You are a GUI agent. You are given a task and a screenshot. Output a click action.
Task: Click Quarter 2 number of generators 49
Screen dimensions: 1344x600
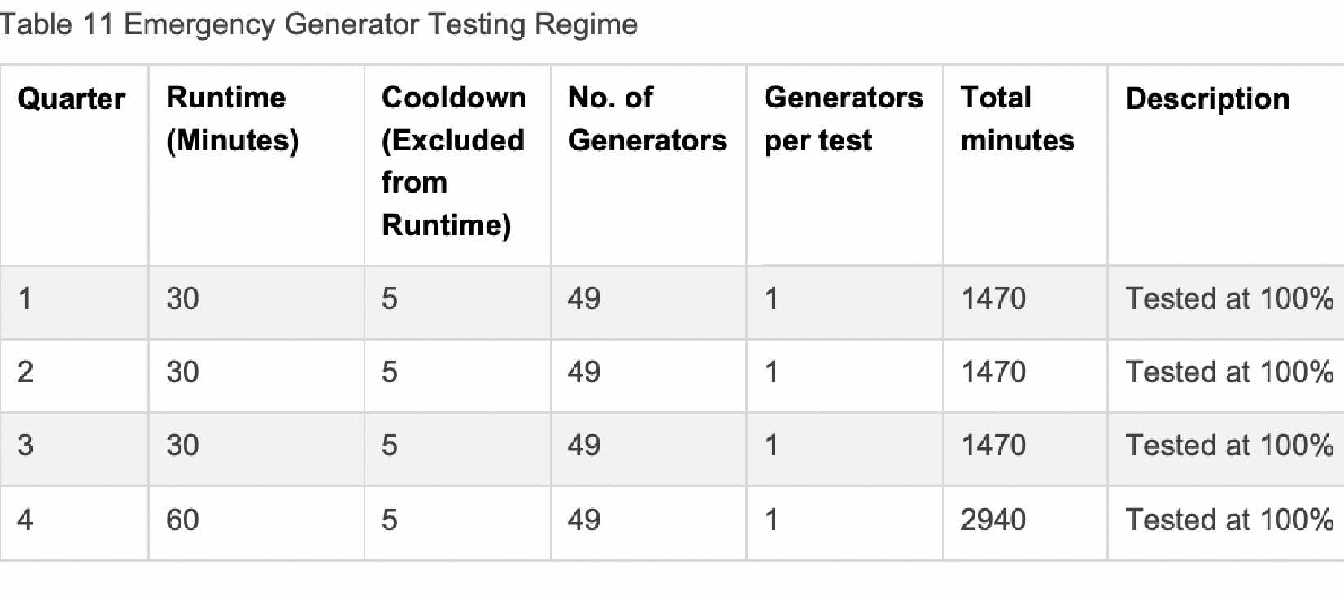(584, 372)
